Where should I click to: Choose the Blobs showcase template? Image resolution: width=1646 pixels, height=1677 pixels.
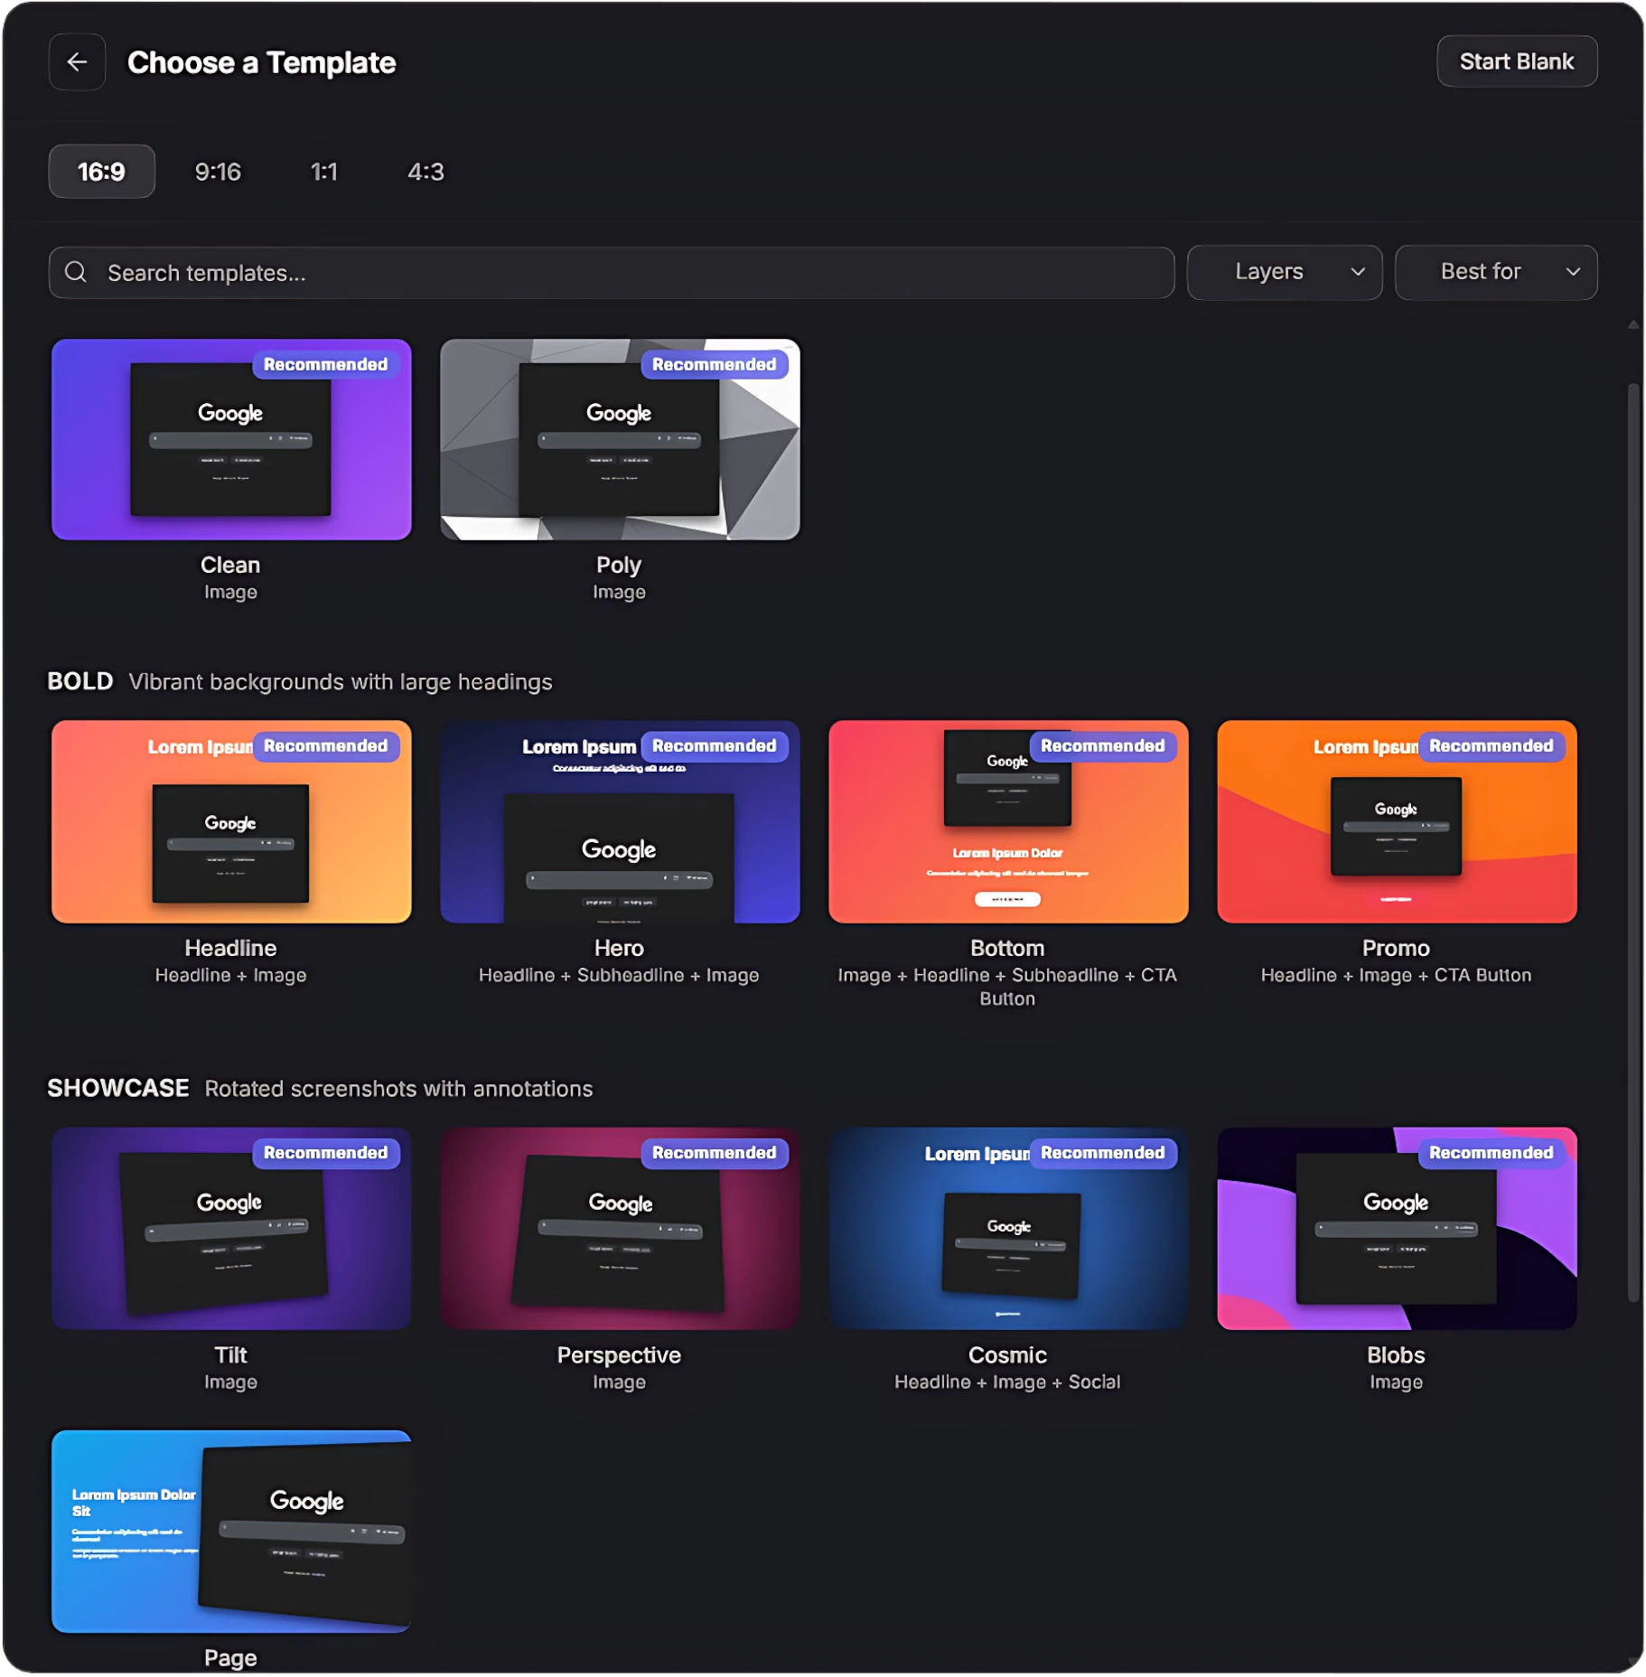1396,1229
